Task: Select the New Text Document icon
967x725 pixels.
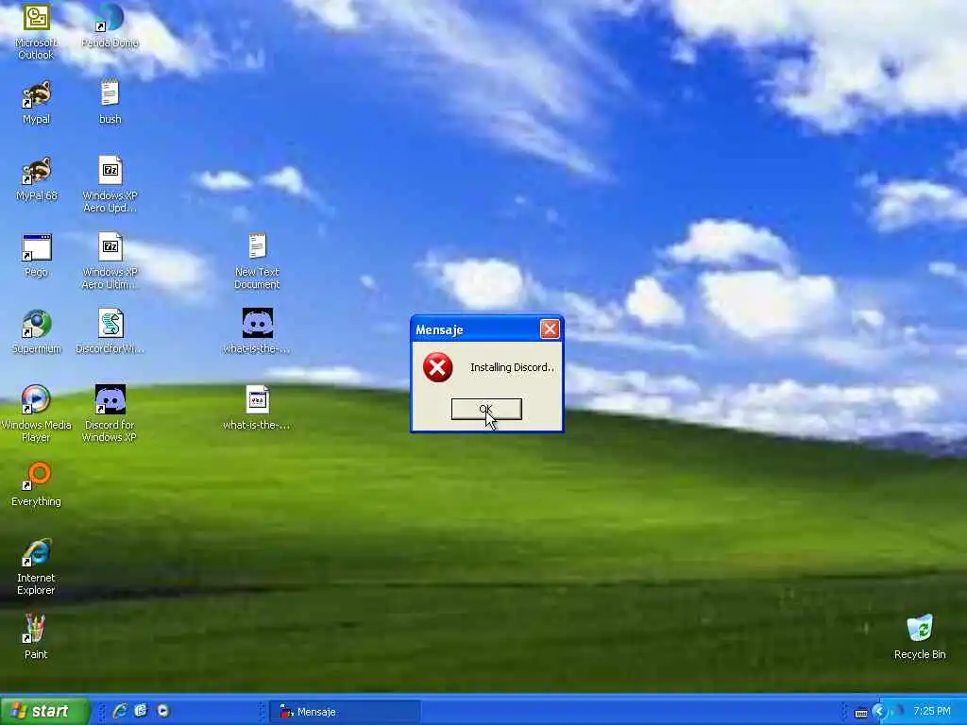Action: click(x=257, y=261)
